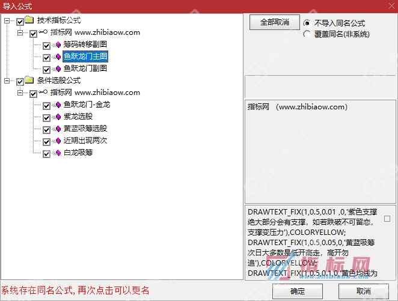Click the purple formula icon for 白龙吸筹
Image resolution: width=398 pixels, height=301 pixels.
[x=58, y=153]
